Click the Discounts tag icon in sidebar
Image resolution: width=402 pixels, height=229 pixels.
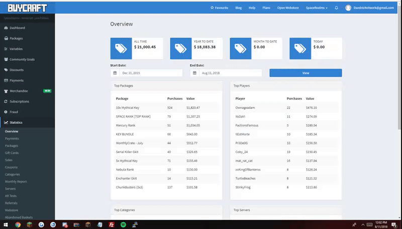coord(6,70)
